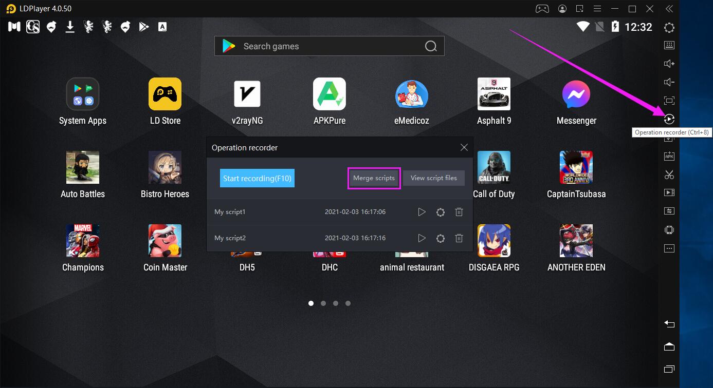Image resolution: width=713 pixels, height=388 pixels.
Task: Open video recorder sidebar icon
Action: pyautogui.click(x=669, y=192)
